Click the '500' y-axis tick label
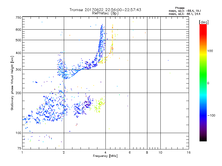 click(x=19, y=40)
